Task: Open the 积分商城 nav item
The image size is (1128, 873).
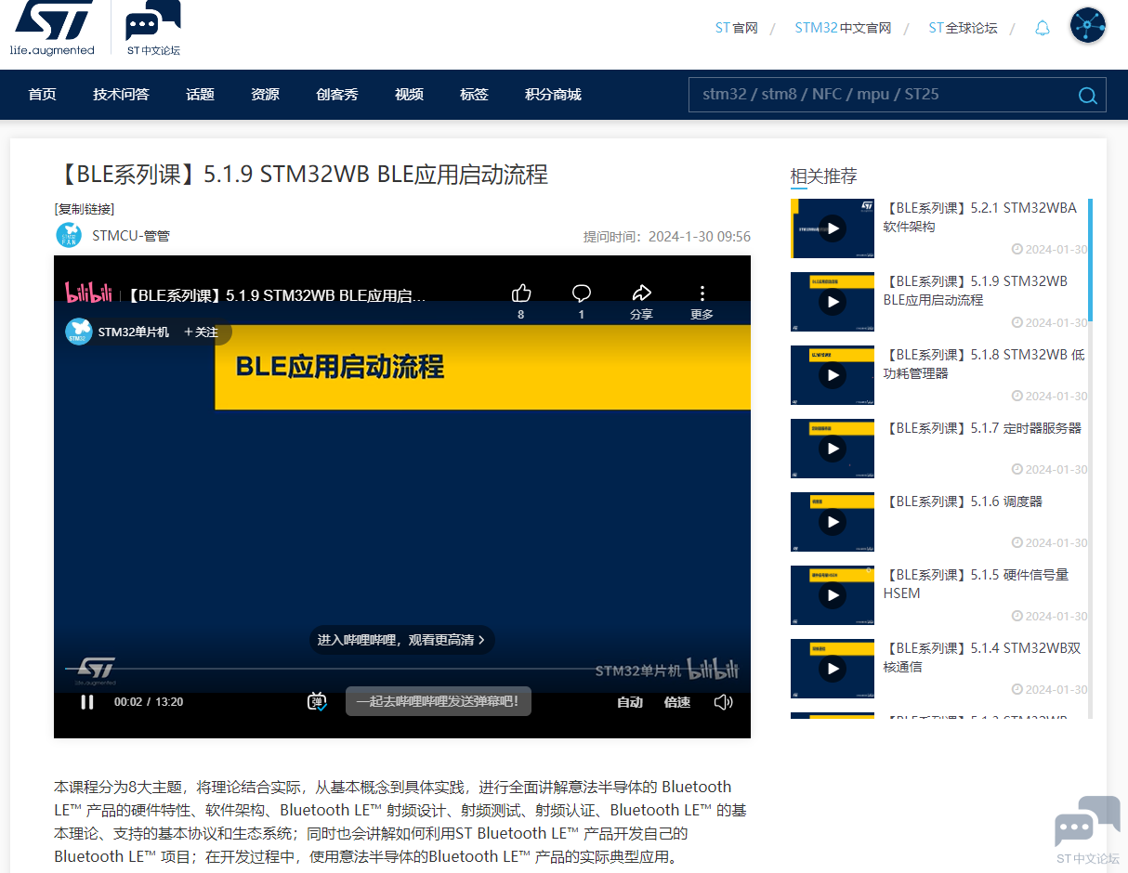Action: click(553, 95)
